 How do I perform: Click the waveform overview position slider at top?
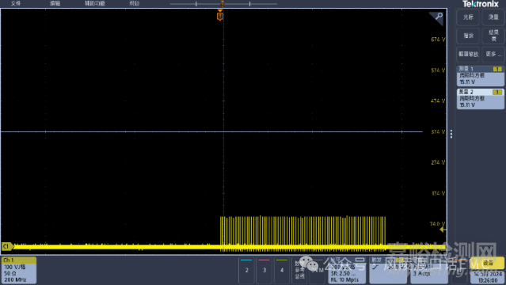point(223,4)
